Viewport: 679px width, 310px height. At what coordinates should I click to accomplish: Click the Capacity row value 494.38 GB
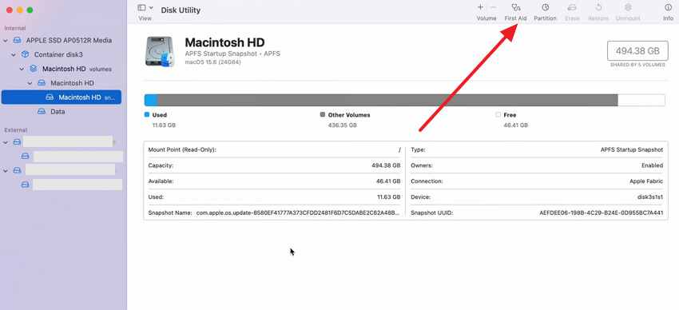tap(386, 165)
